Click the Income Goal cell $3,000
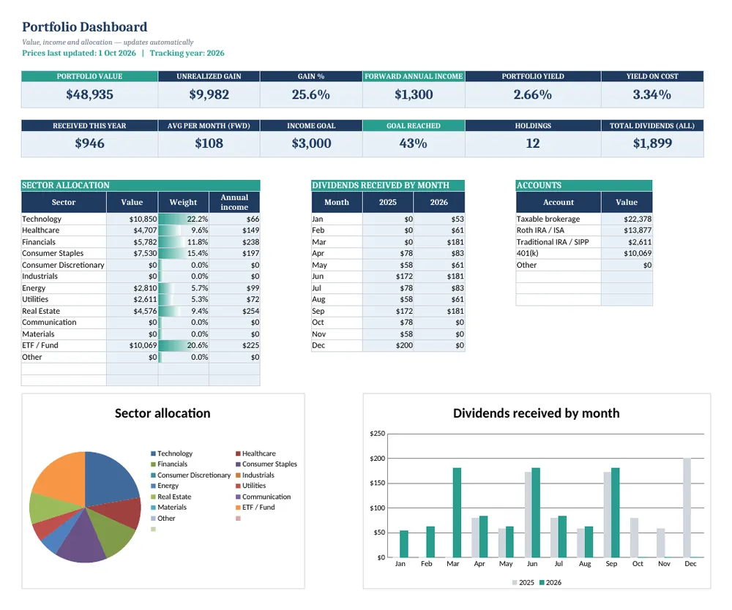This screenshot has height=610, width=732. tap(311, 143)
